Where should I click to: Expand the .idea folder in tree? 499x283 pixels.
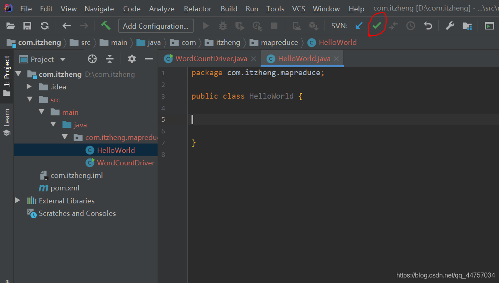(29, 87)
